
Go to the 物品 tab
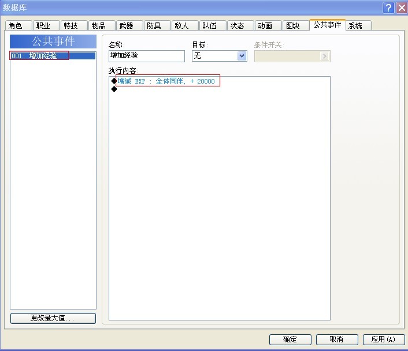coord(102,25)
